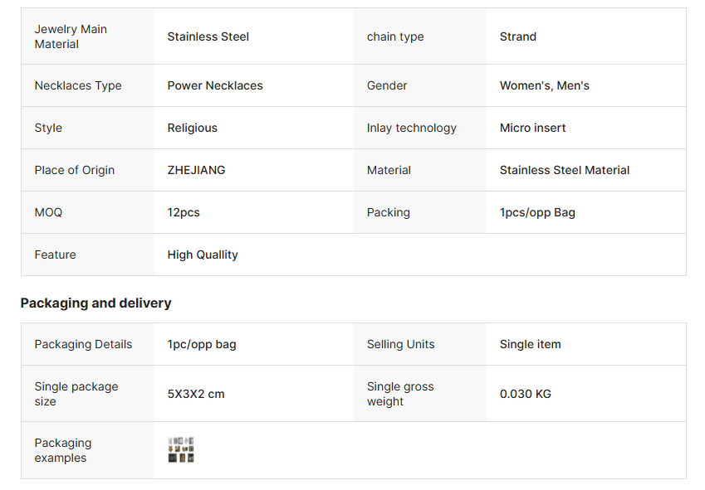This screenshot has height=490, width=705.
Task: Select the 1pc/opp bag packaging details
Action: click(202, 344)
